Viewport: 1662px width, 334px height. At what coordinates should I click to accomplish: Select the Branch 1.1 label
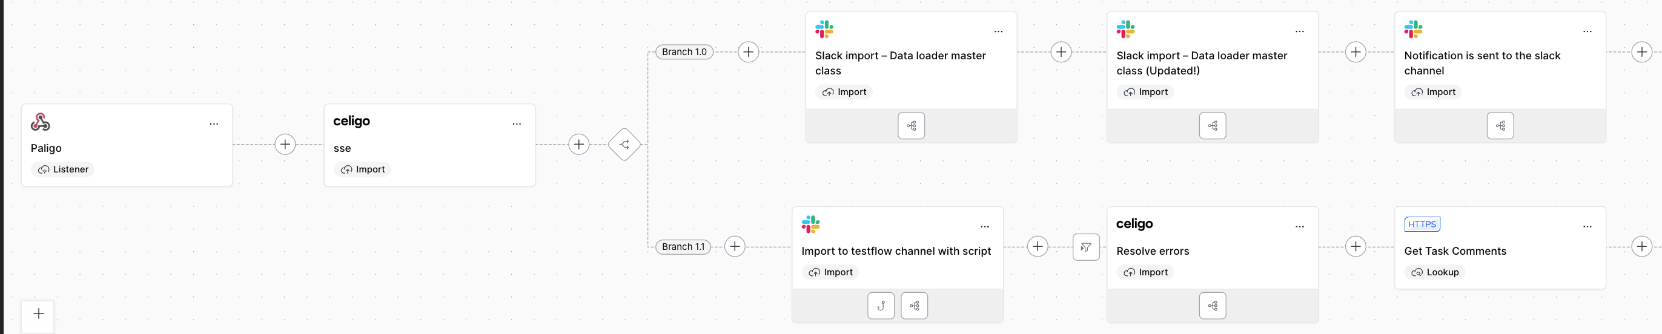(683, 246)
